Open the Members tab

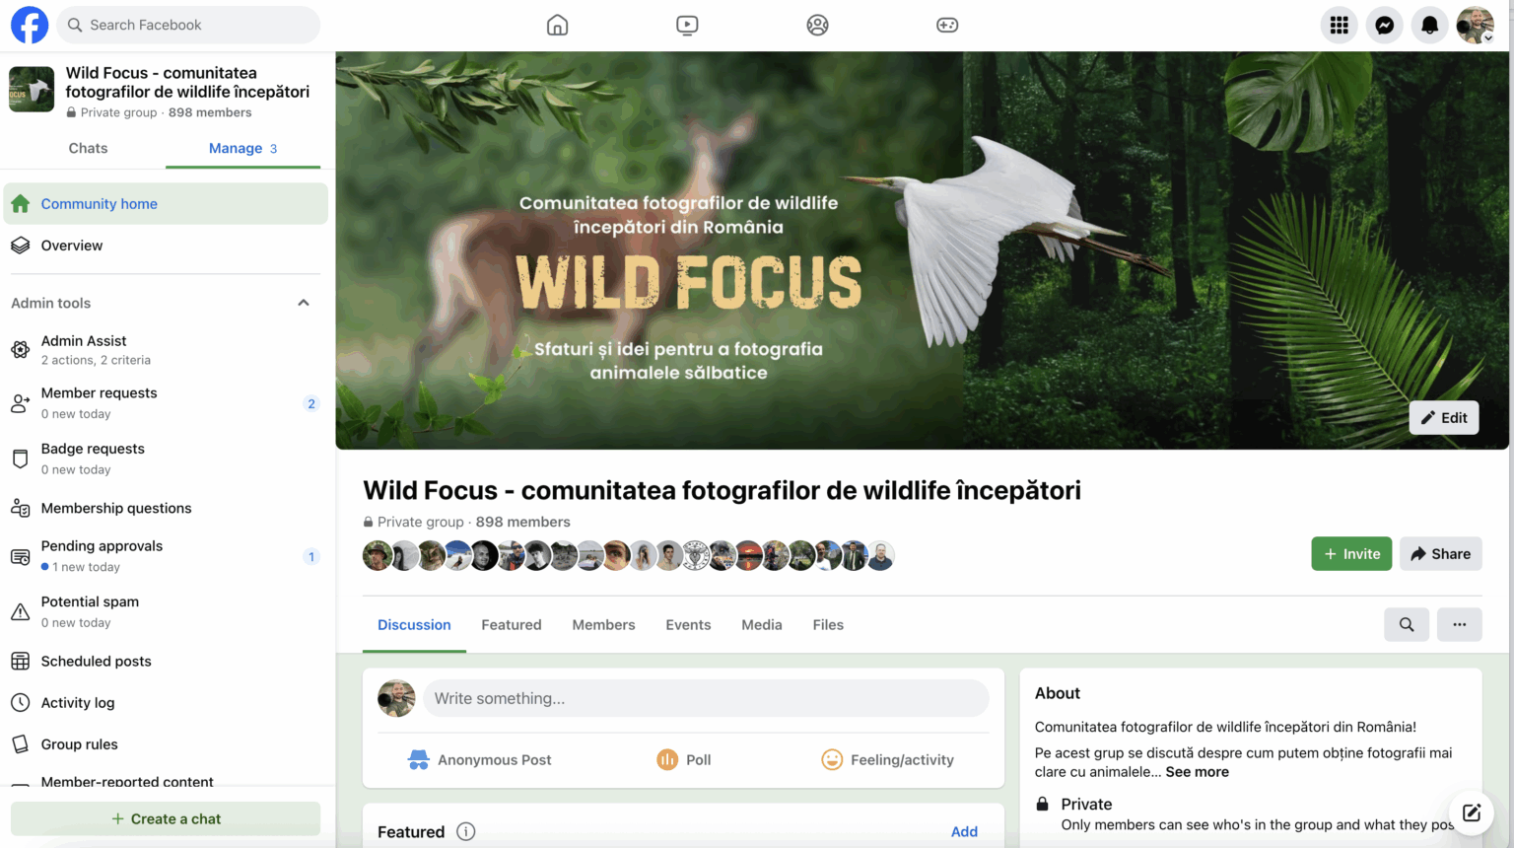click(x=603, y=624)
